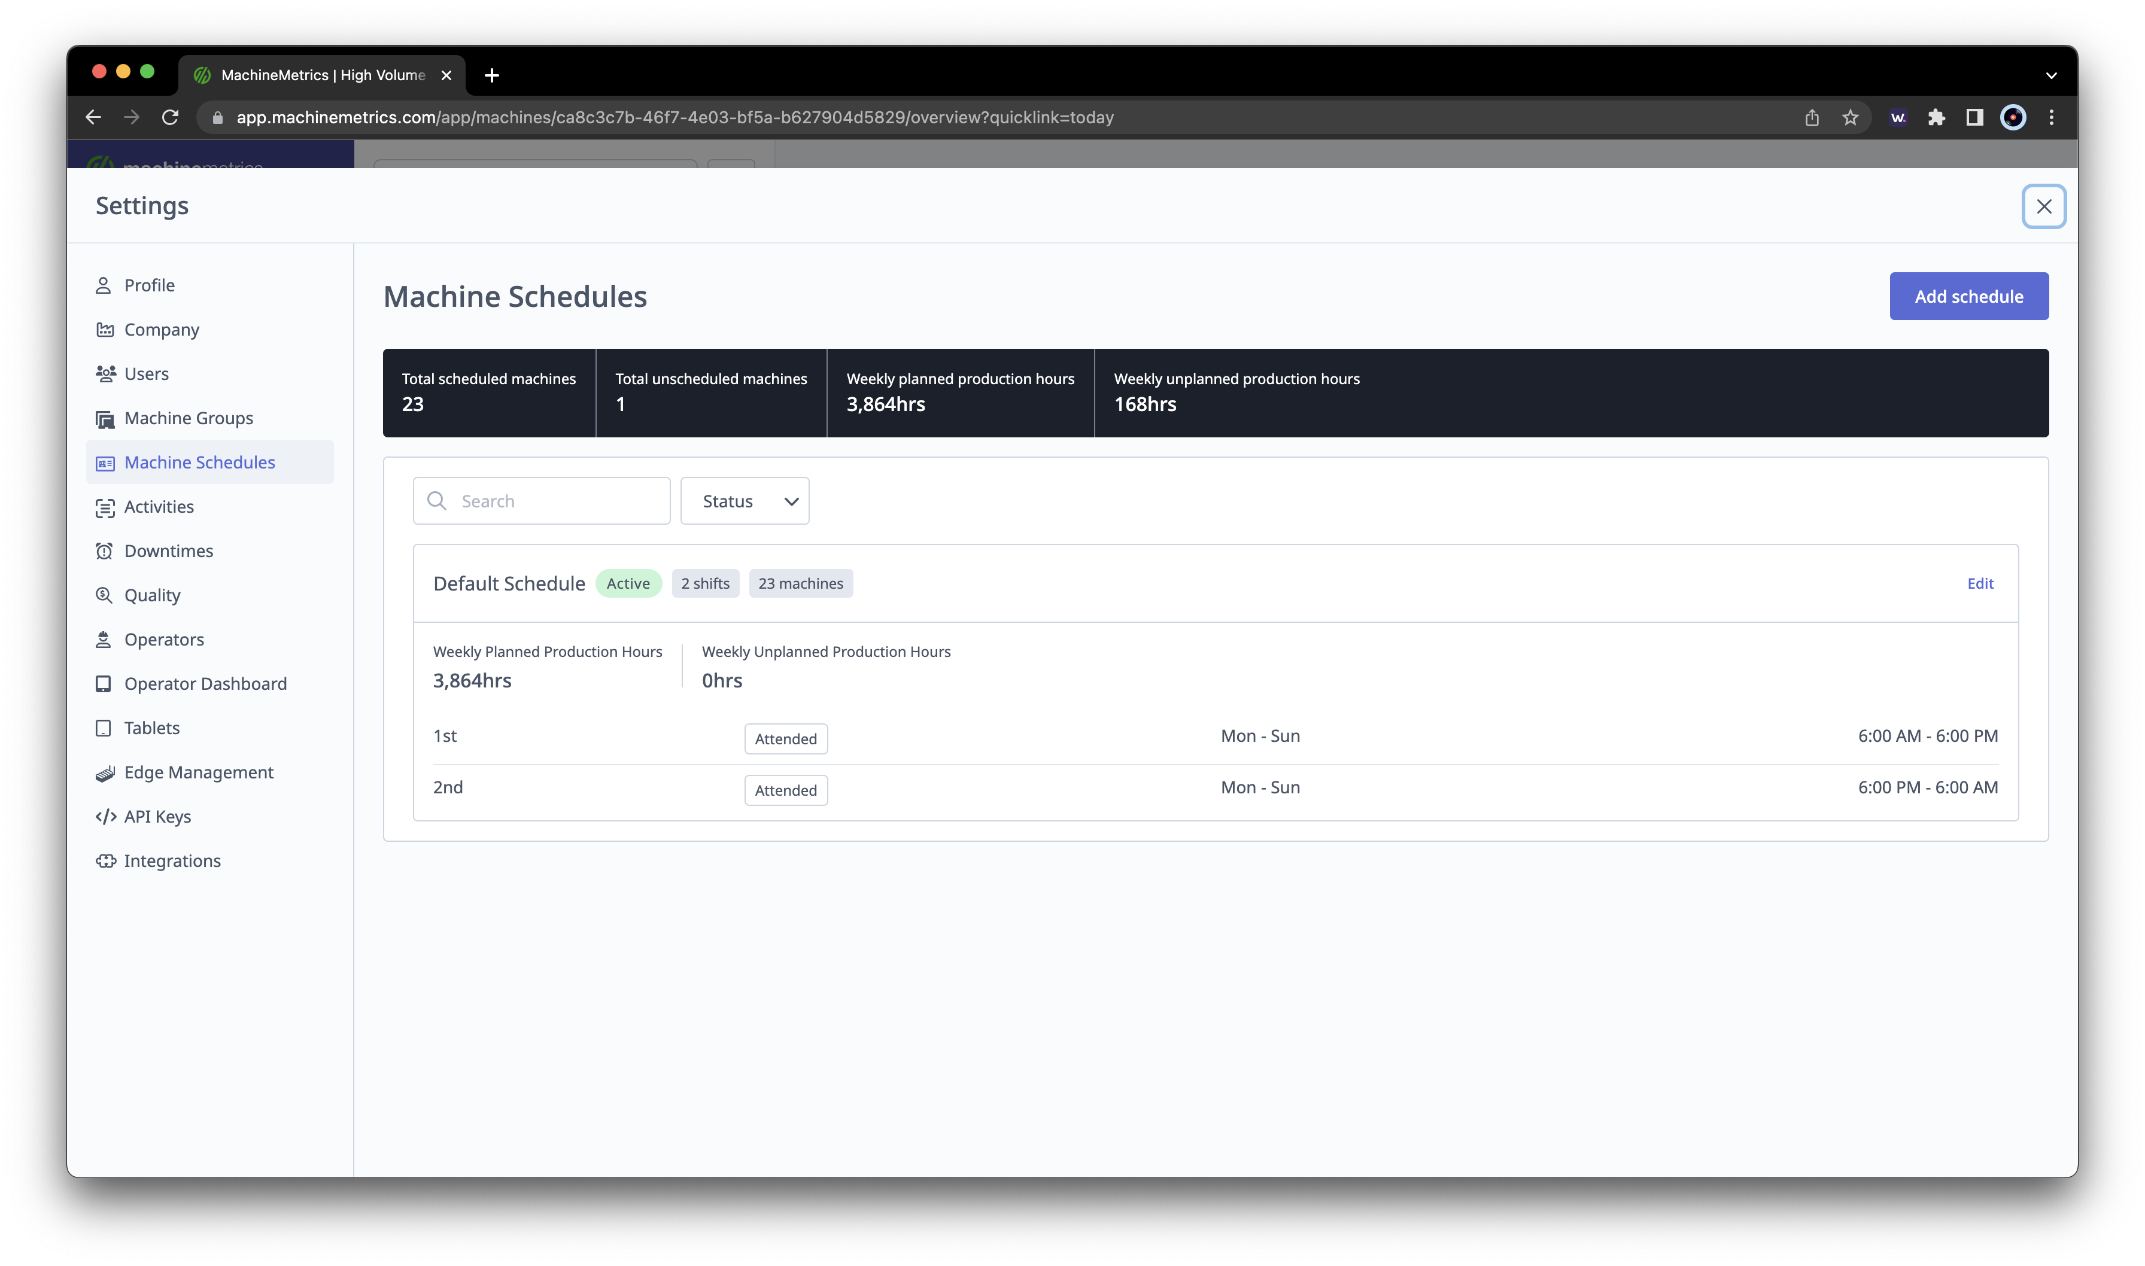Viewport: 2145px width, 1266px height.
Task: Open API Keys settings
Action: pos(210,817)
